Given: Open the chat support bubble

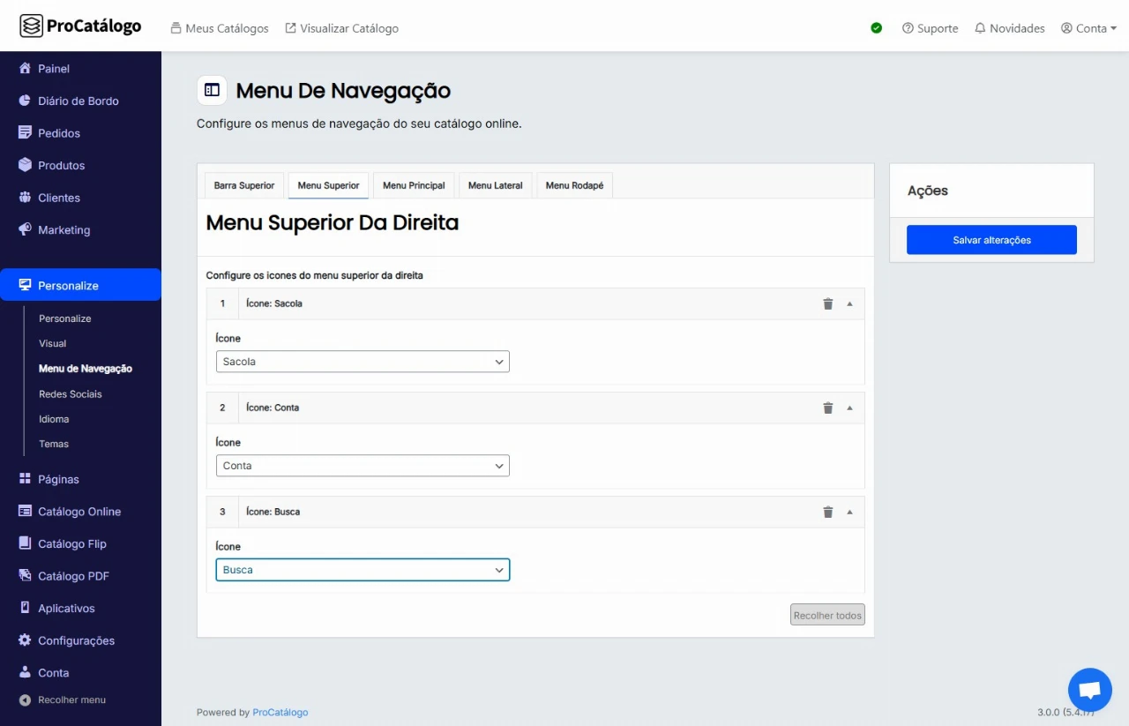Looking at the screenshot, I should coord(1089,690).
